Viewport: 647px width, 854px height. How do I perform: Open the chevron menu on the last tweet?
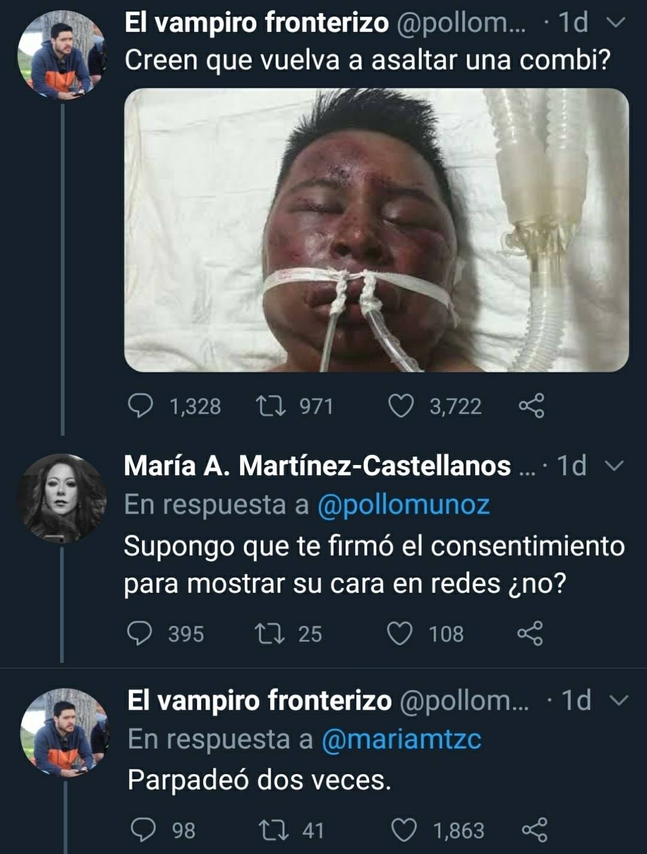(619, 700)
